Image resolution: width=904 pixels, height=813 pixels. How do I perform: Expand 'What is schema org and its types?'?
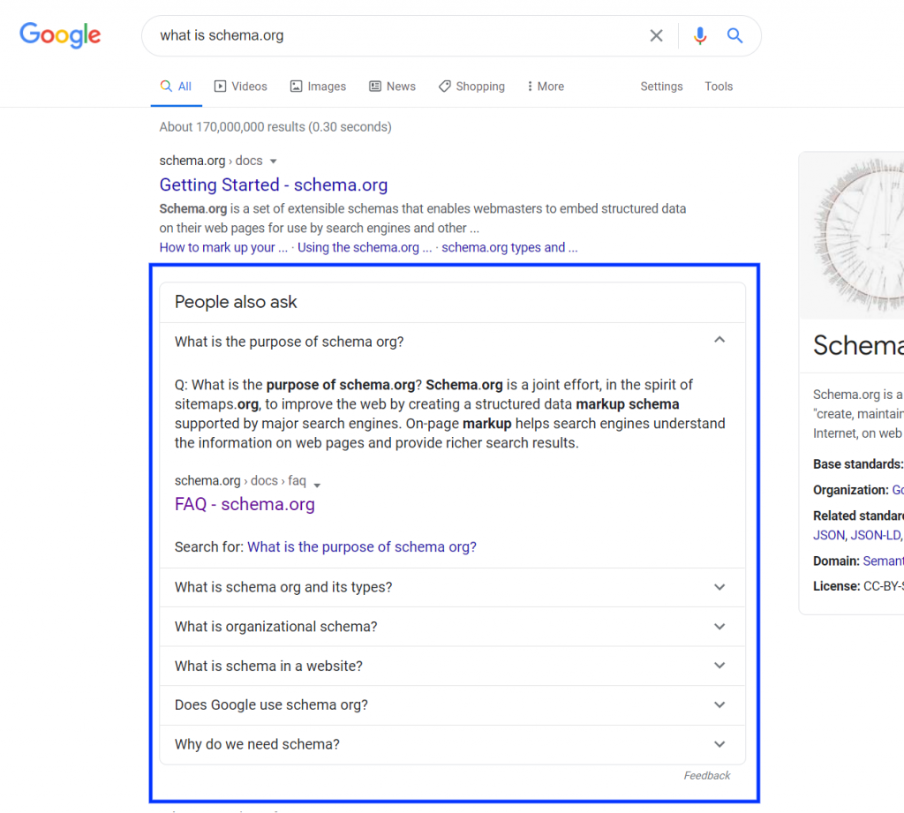452,587
